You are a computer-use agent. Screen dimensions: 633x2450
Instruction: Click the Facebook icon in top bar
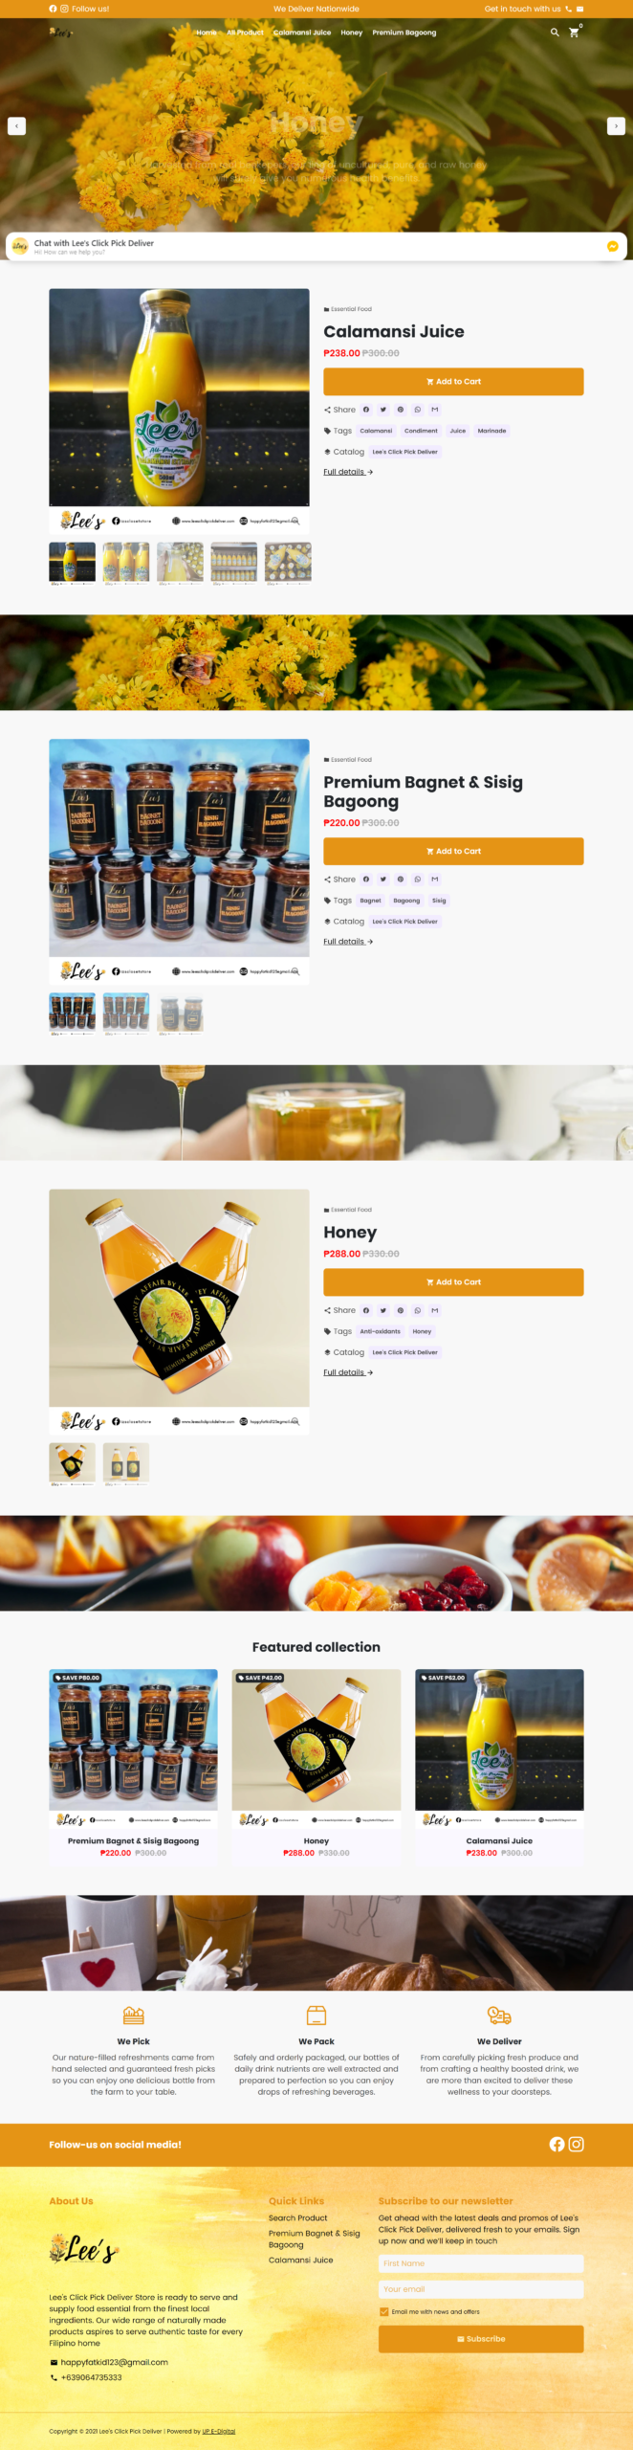53,9
